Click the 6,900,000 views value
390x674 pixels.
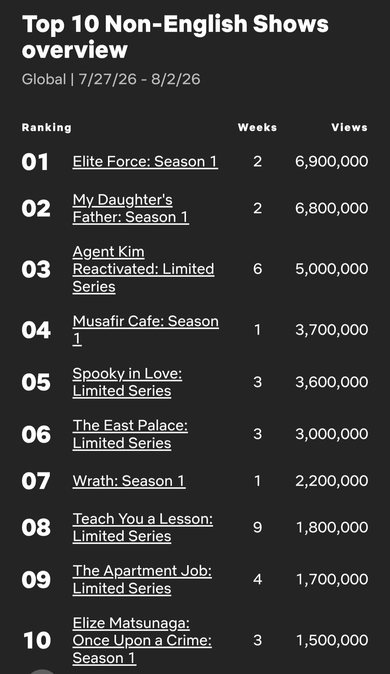tap(331, 162)
